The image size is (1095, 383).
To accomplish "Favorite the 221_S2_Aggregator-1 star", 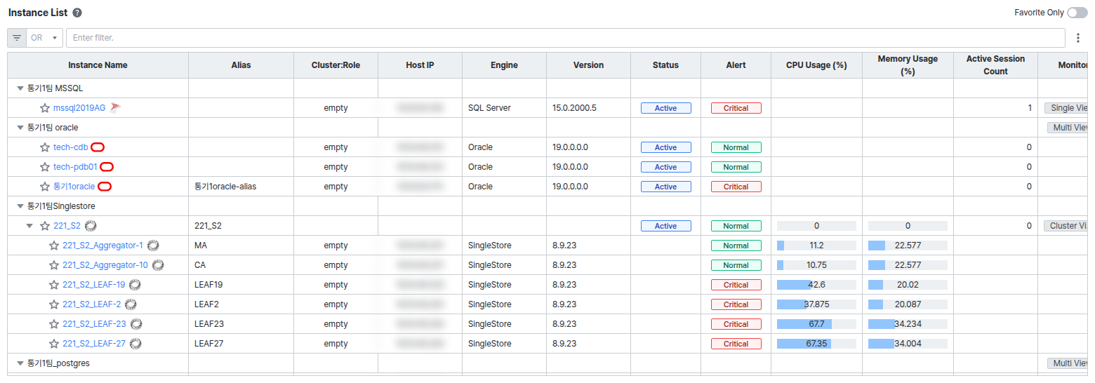I will point(54,246).
